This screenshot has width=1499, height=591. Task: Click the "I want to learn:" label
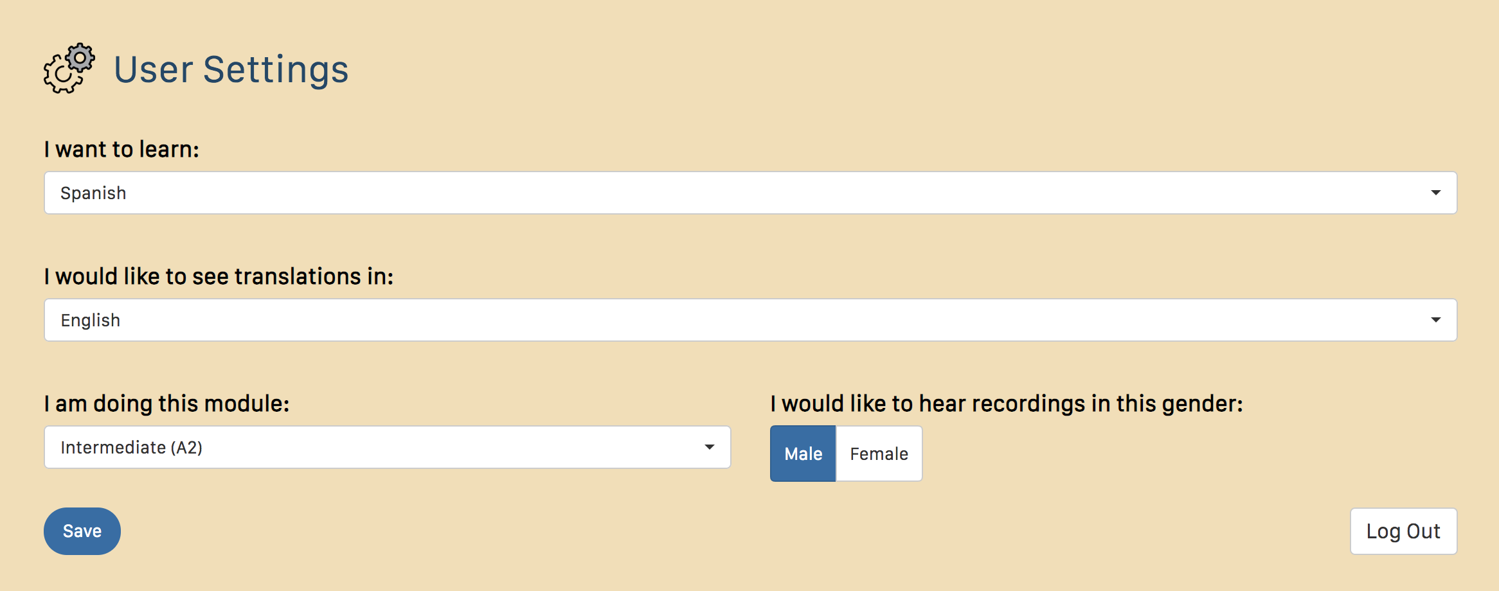pos(121,149)
